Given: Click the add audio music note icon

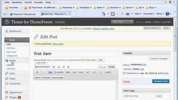Looking at the screenshot, I should pyautogui.click(x=63, y=67).
